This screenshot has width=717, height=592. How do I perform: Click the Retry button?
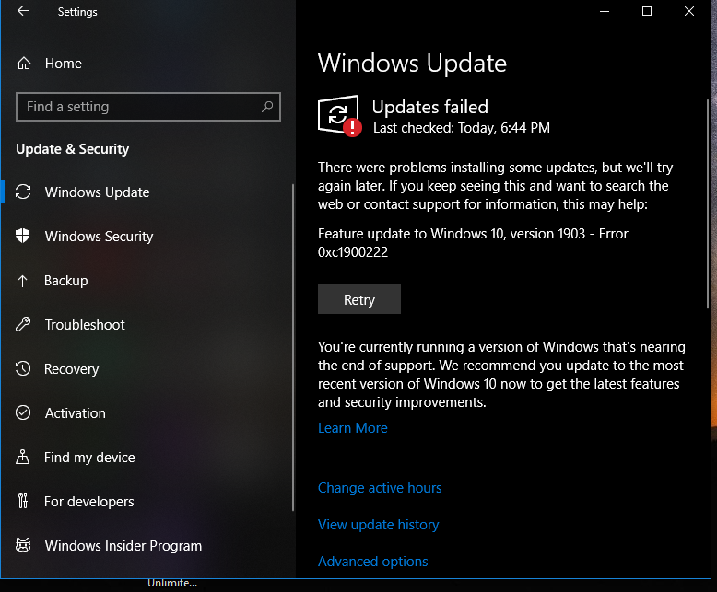click(359, 299)
